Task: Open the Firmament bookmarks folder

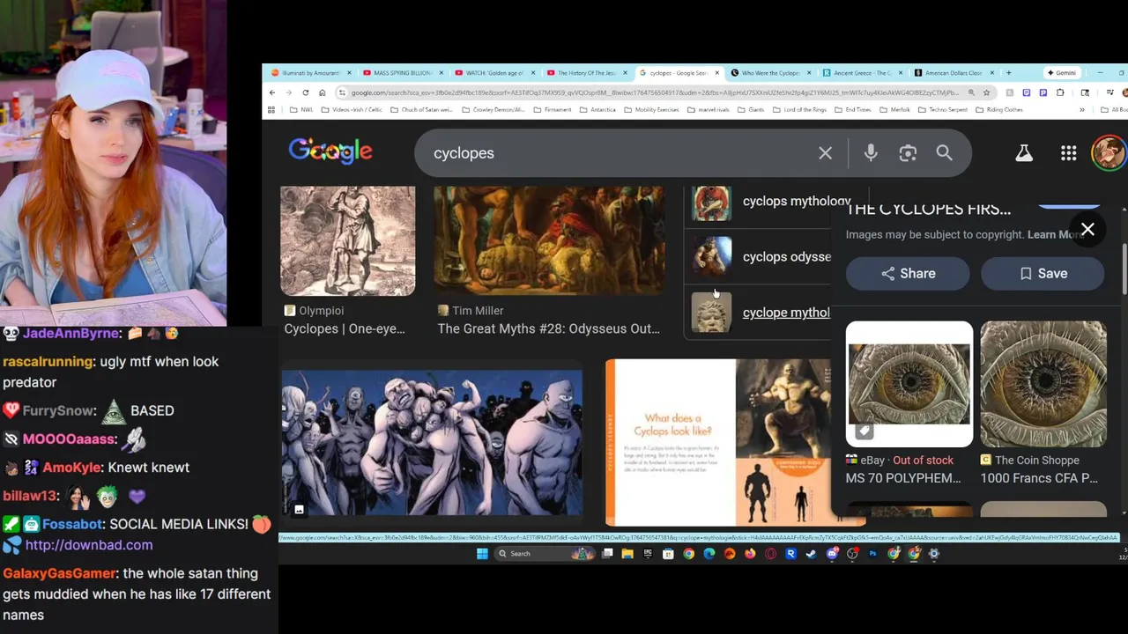Action: pos(553,110)
